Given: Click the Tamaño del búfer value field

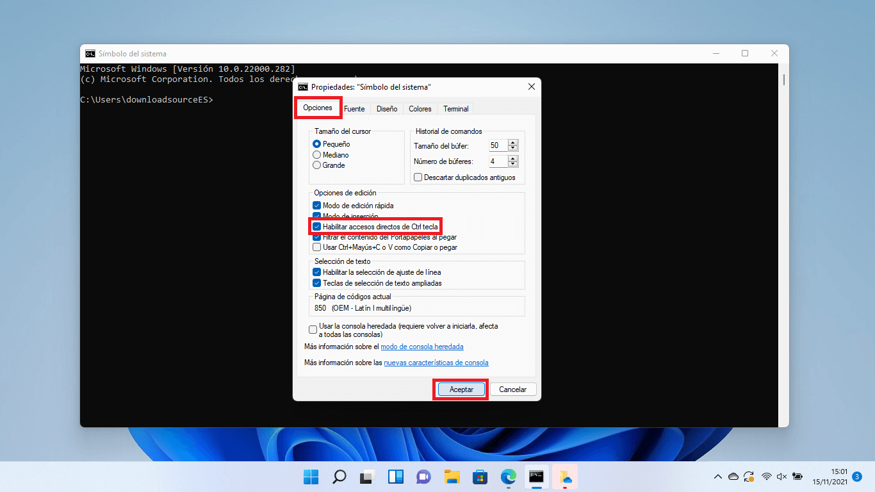Looking at the screenshot, I should [498, 145].
